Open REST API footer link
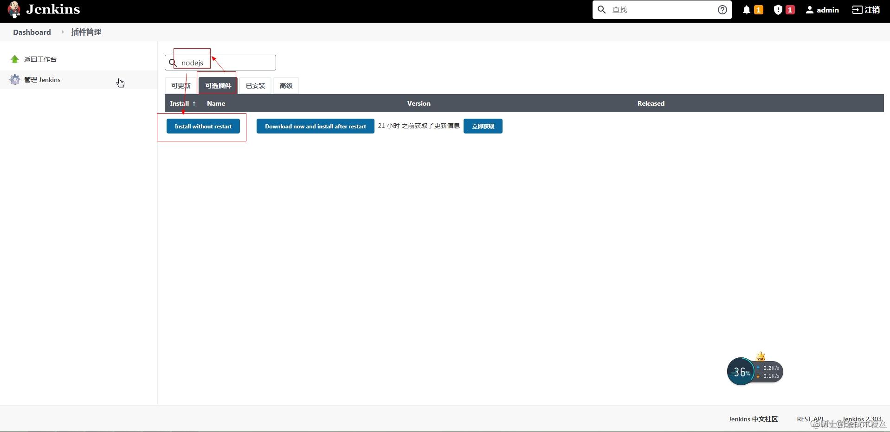 click(810, 419)
